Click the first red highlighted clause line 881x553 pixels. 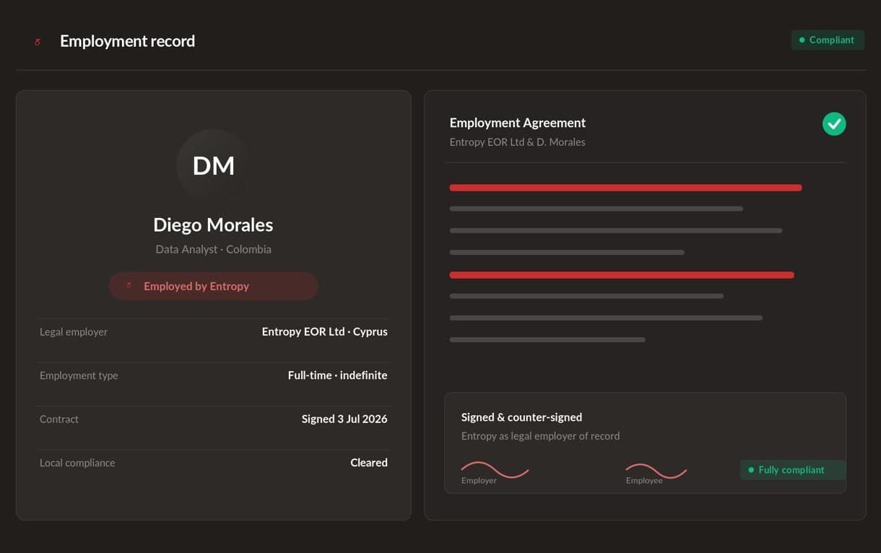[x=625, y=188]
